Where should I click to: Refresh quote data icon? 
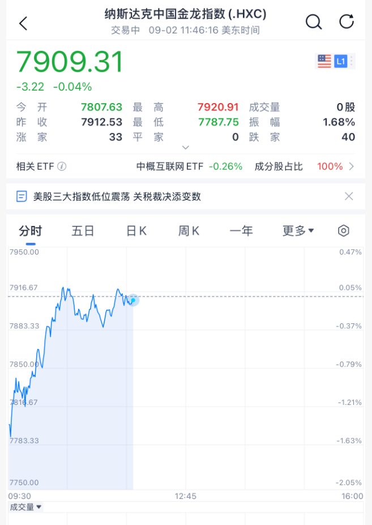point(346,22)
